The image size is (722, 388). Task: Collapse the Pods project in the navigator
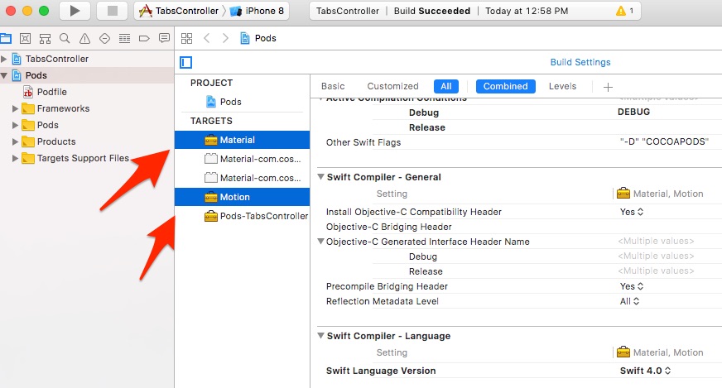3,75
